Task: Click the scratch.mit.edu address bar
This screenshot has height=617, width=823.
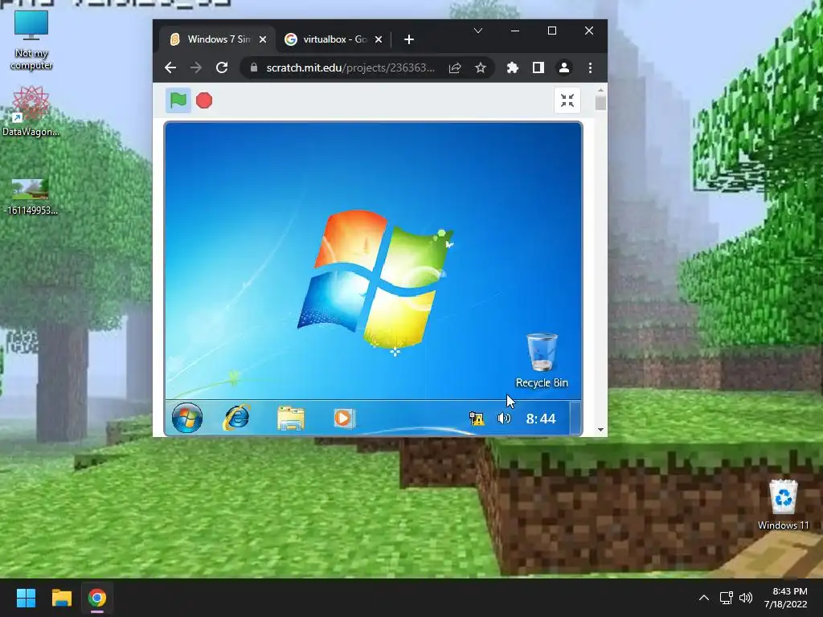Action: [350, 67]
